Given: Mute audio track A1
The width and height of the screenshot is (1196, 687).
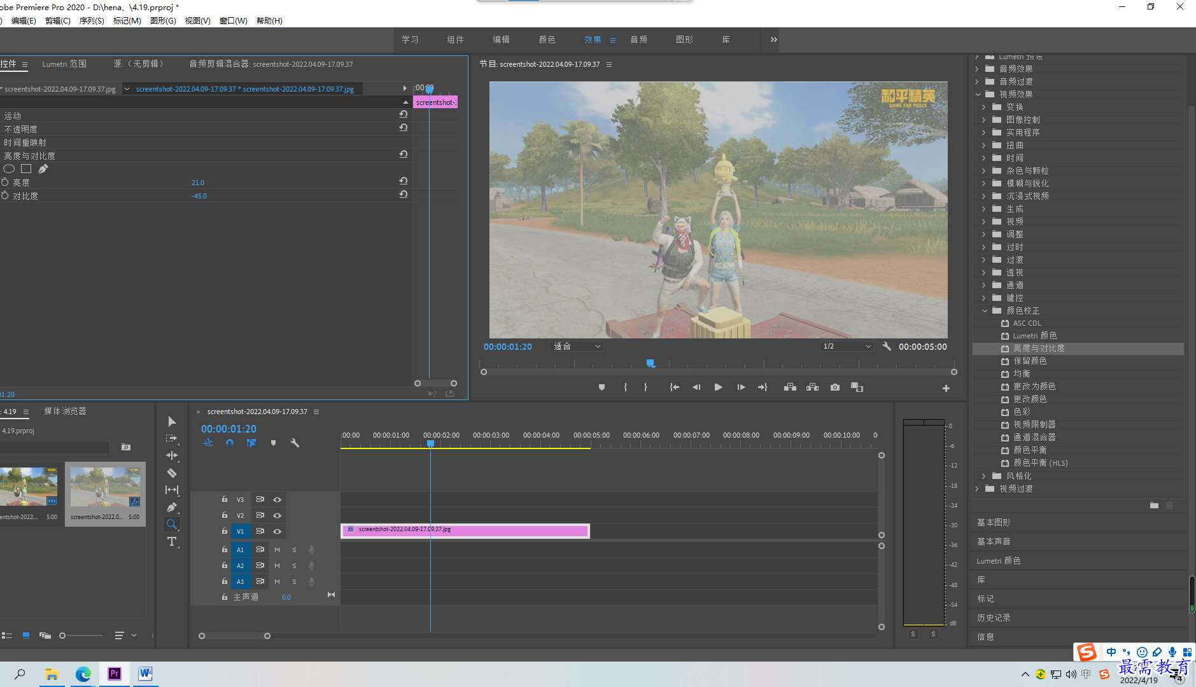Looking at the screenshot, I should [x=277, y=550].
